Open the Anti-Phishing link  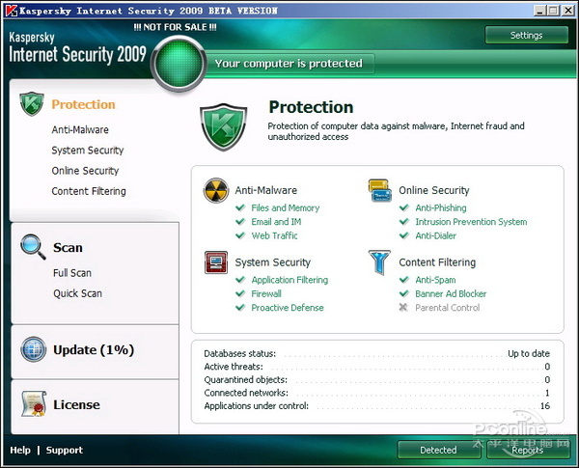point(441,207)
